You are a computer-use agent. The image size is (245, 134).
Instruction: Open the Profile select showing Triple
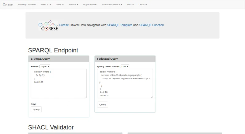click(x=45, y=66)
